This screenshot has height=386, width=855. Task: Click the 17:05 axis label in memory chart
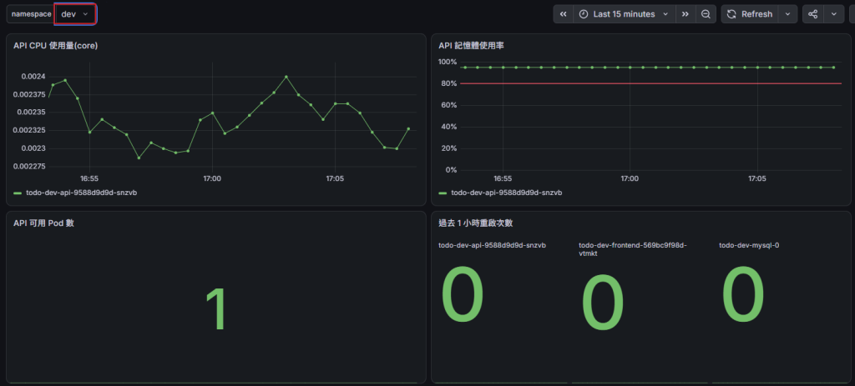(x=756, y=178)
